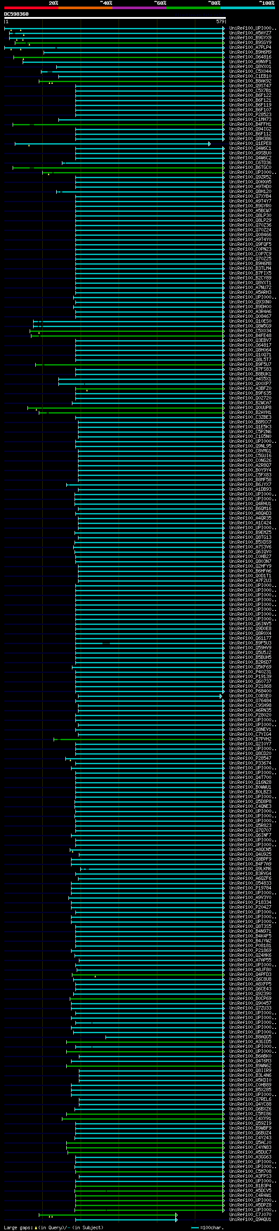Click hit label UniRef100_Q9ZR52

250,177
